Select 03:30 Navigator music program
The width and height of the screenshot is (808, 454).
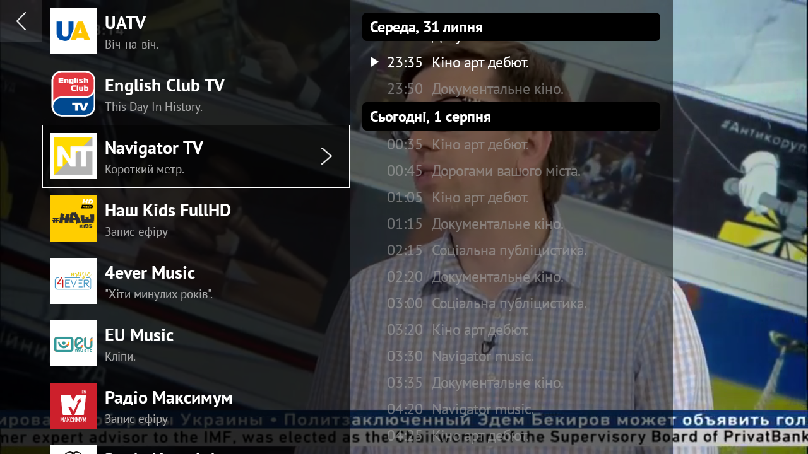[x=460, y=356]
